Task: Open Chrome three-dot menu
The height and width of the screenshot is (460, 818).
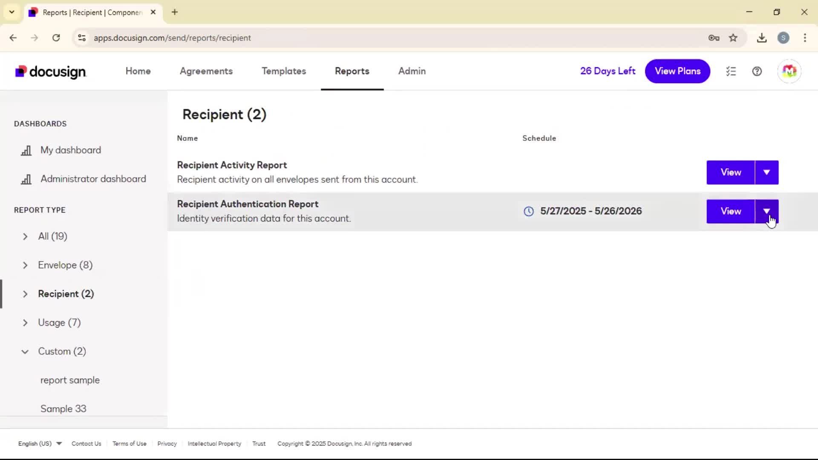Action: pos(805,38)
